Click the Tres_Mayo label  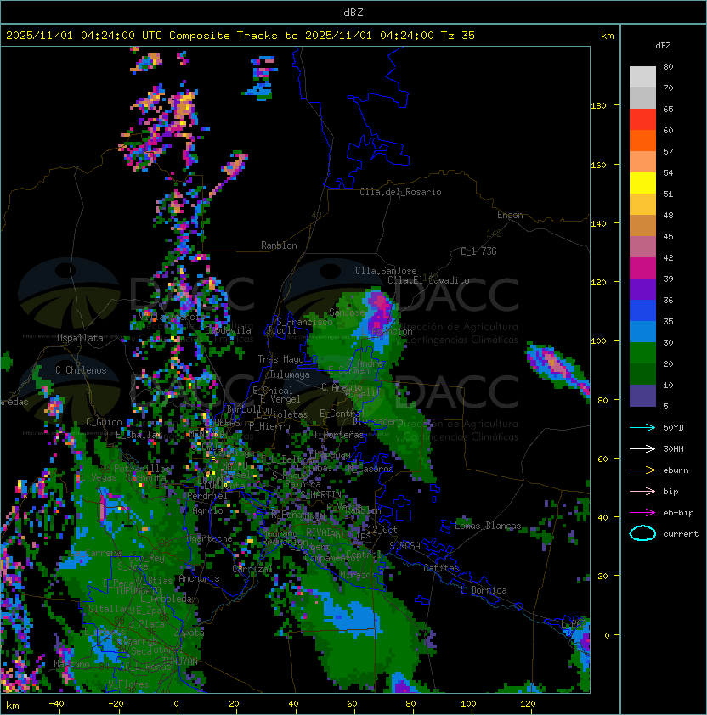[x=280, y=359]
